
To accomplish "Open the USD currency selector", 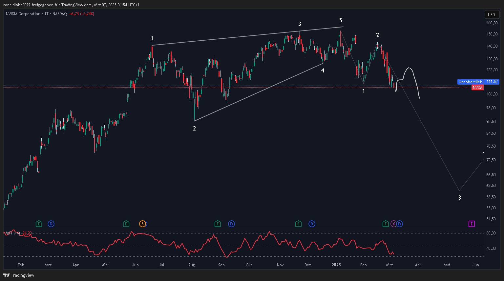I will (491, 14).
